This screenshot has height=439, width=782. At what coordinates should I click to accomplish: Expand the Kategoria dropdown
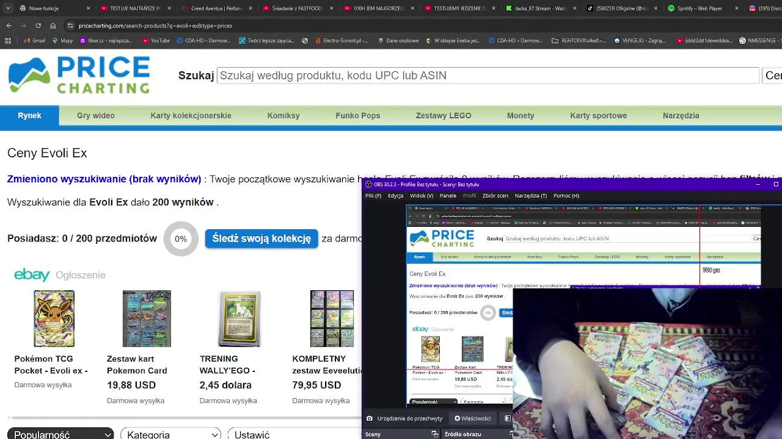[170, 434]
